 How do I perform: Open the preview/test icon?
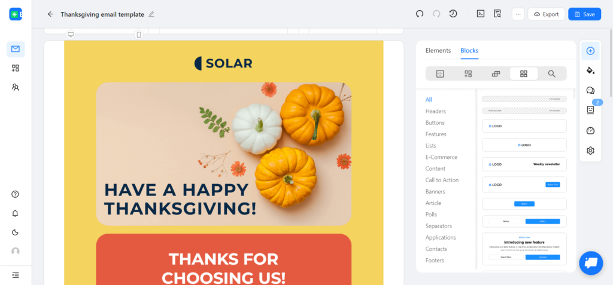[497, 14]
